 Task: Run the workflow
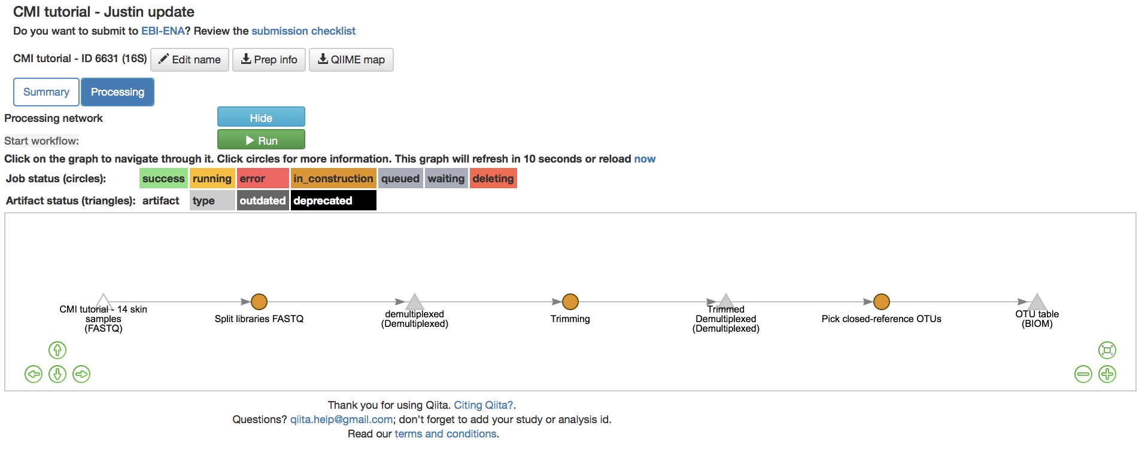(x=261, y=140)
